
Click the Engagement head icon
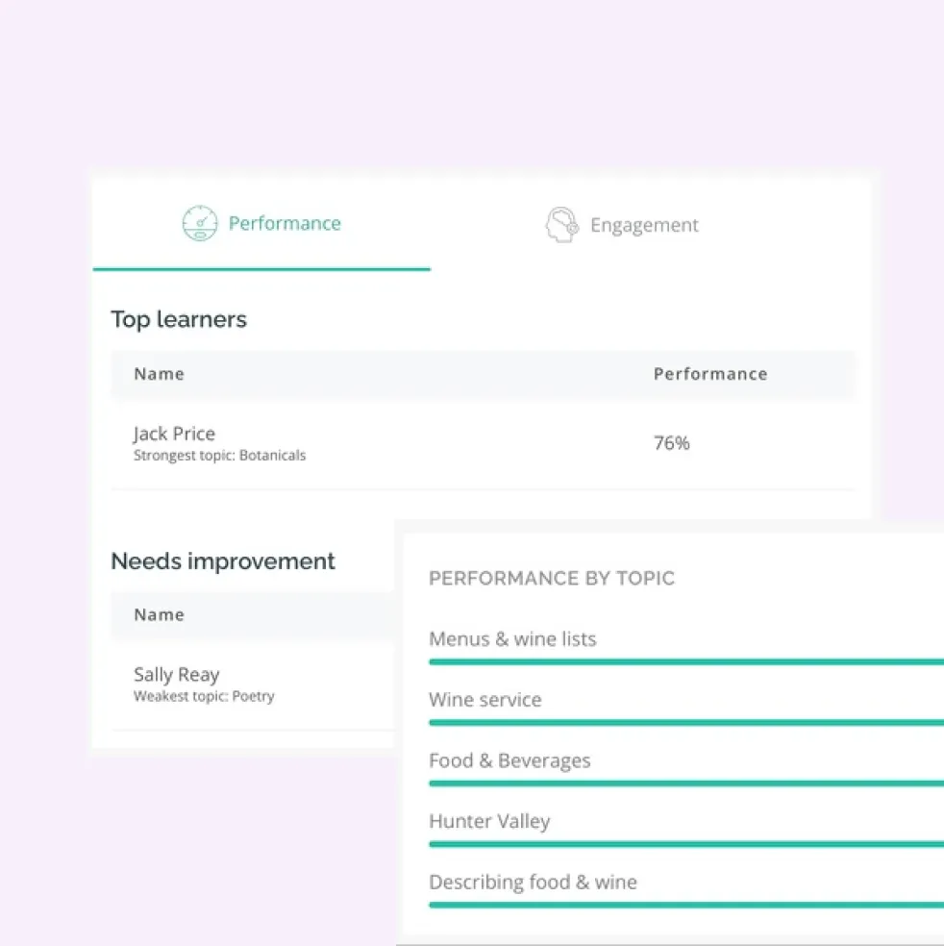tap(562, 224)
